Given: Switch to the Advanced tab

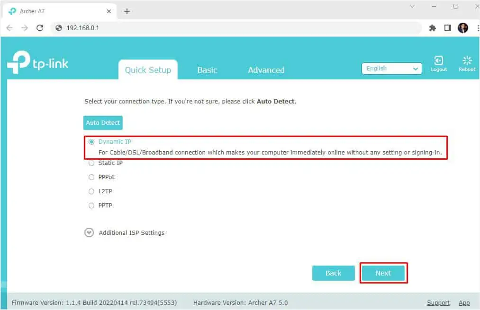Looking at the screenshot, I should [266, 69].
